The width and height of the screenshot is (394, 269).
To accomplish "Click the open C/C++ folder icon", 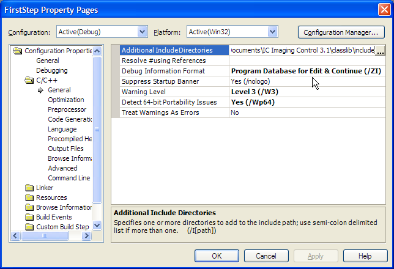I will click(x=29, y=80).
